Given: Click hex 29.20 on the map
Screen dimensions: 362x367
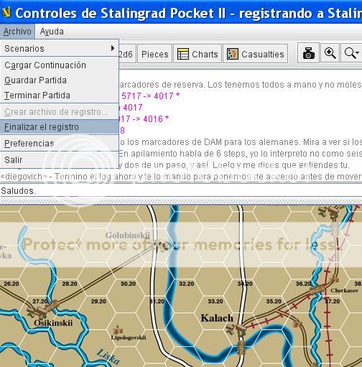Looking at the screenshot, I should point(98,302).
